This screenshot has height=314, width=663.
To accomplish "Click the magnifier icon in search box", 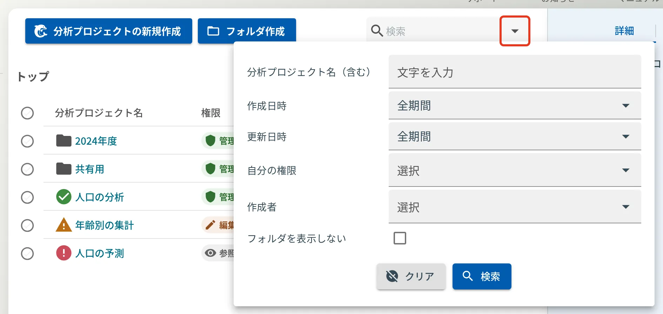I will coord(377,31).
